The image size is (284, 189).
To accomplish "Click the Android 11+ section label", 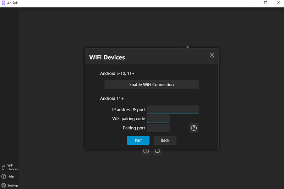I will pos(112,98).
